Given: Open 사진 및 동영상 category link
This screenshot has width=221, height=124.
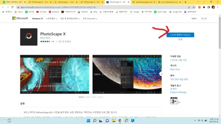Looking at the screenshot, I should tap(64, 41).
